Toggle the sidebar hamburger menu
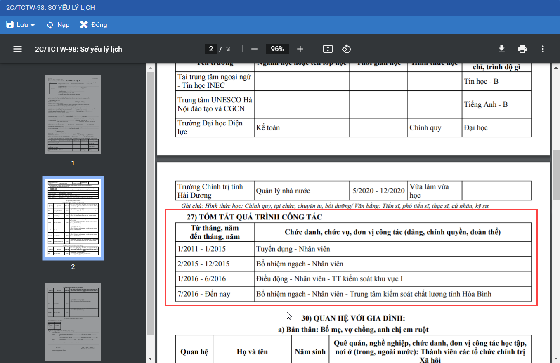560x363 pixels. pyautogui.click(x=17, y=49)
